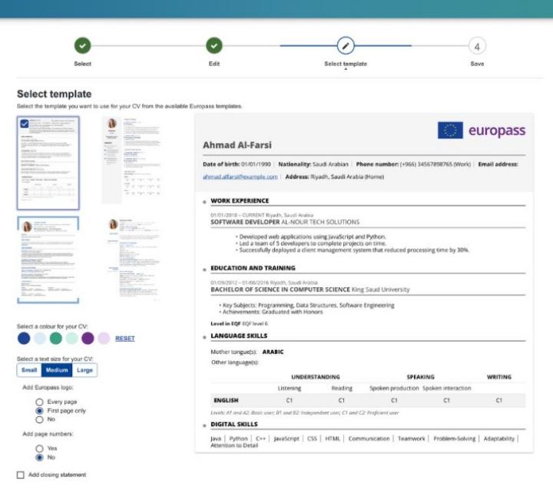Image resolution: width=553 pixels, height=489 pixels.
Task: Open the ahmad.alfarsi@example.com email link
Action: 240,177
